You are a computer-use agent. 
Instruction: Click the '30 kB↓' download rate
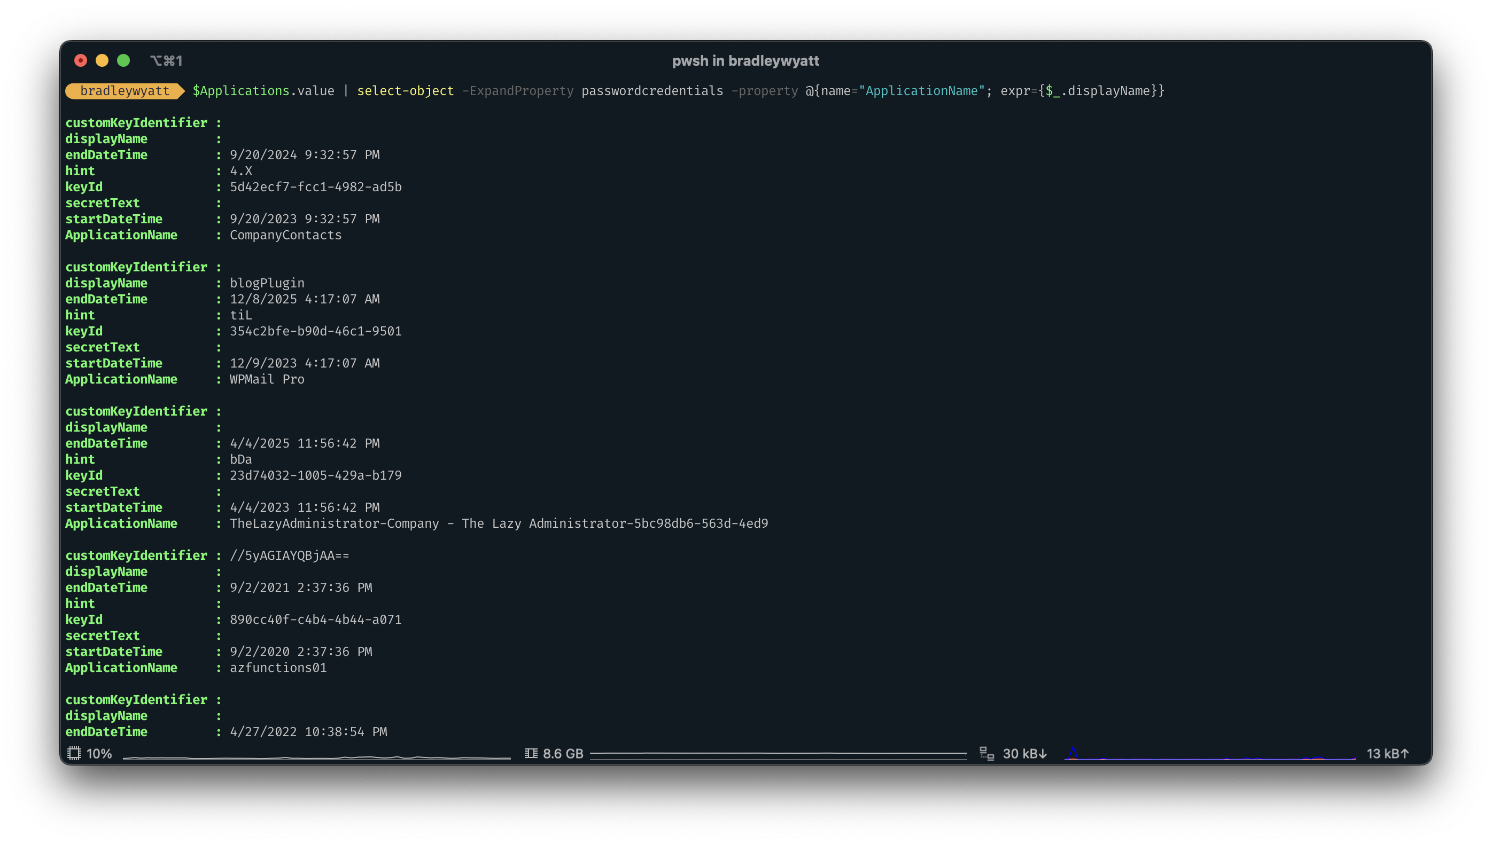click(1025, 754)
